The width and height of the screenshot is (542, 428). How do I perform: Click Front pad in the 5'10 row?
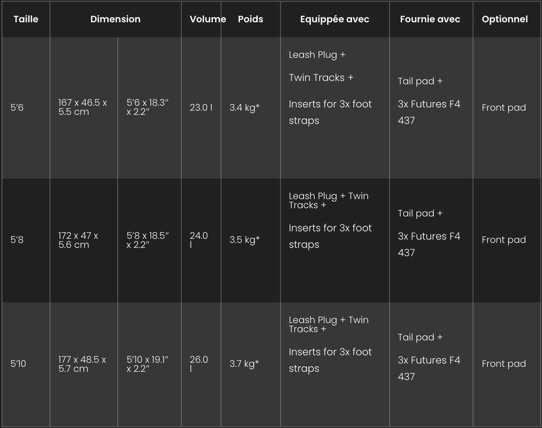pos(504,364)
